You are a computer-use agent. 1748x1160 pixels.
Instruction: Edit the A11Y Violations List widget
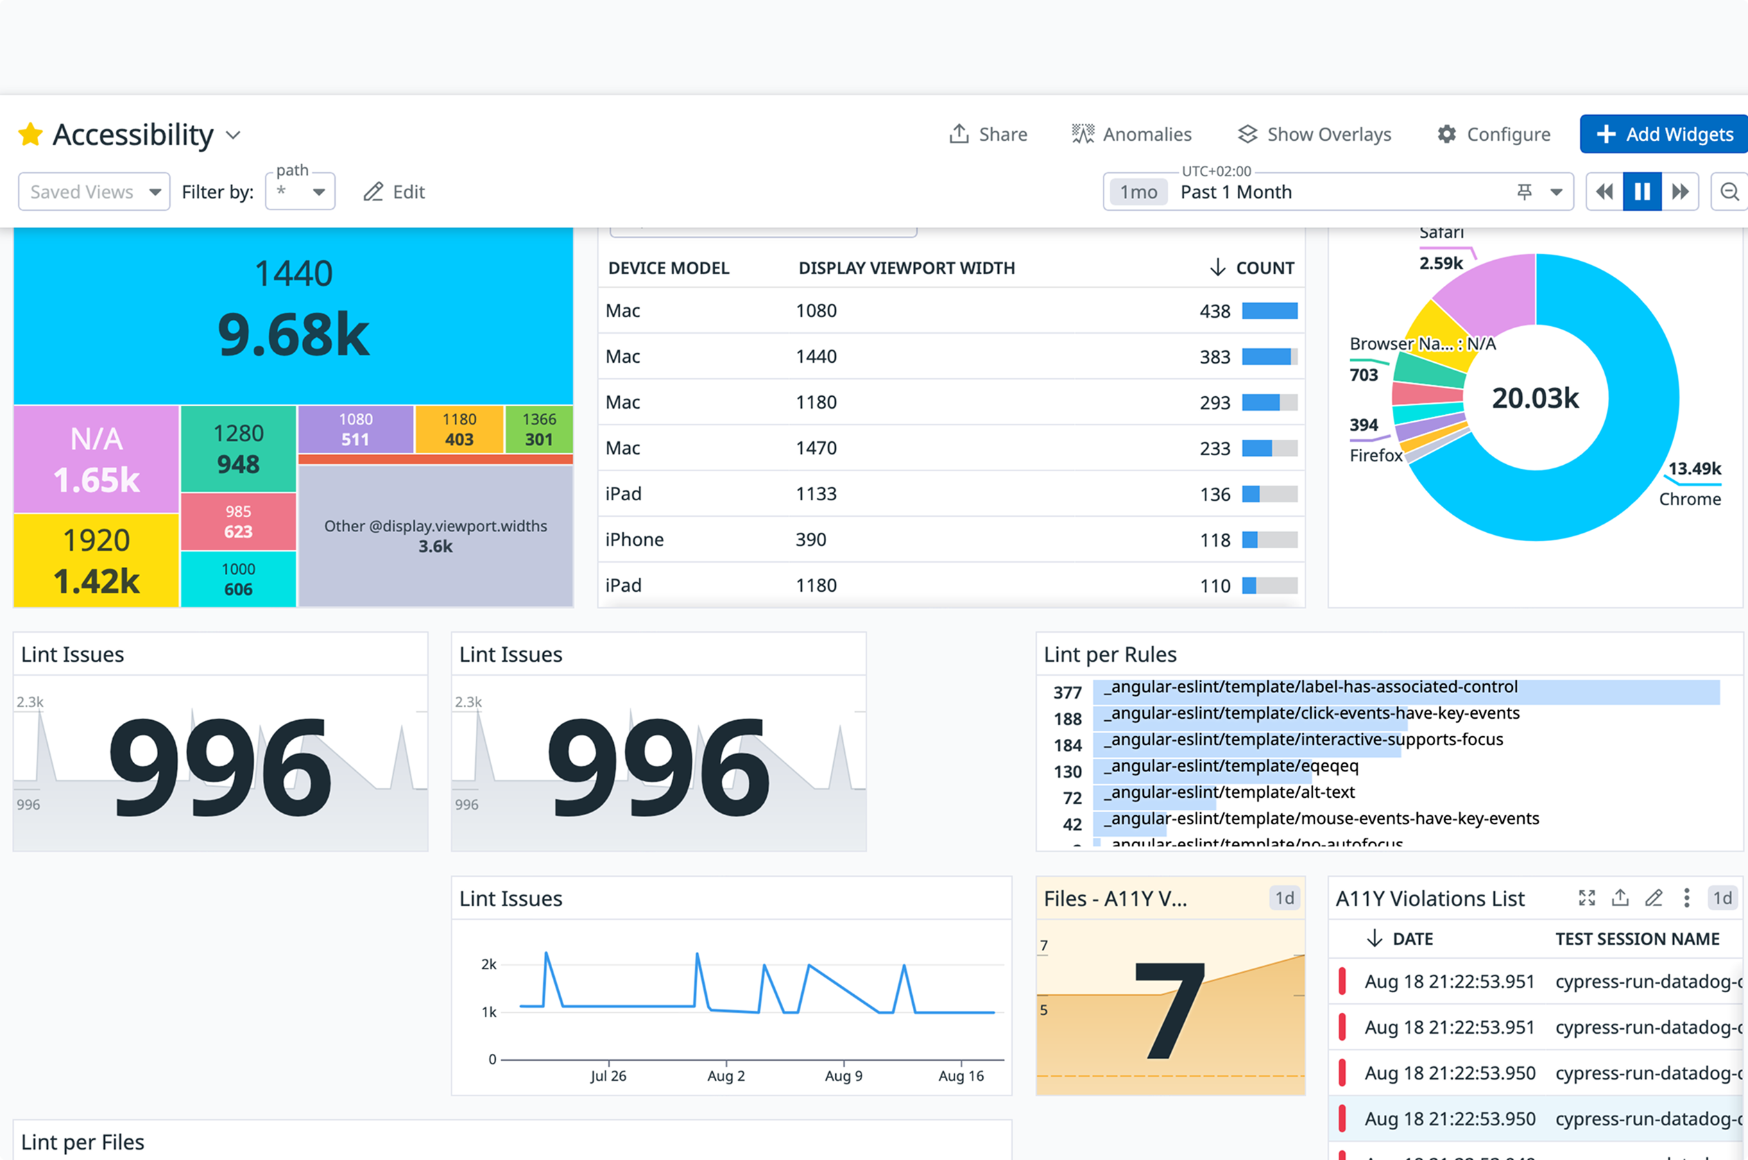click(x=1654, y=897)
